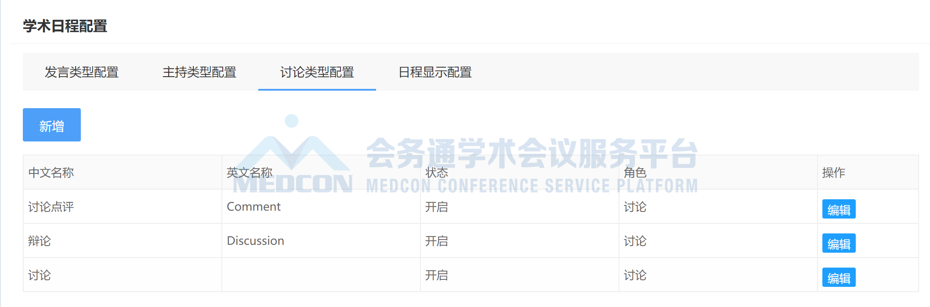
Task: Go to the 日程显示配置 tab
Action: (x=435, y=72)
